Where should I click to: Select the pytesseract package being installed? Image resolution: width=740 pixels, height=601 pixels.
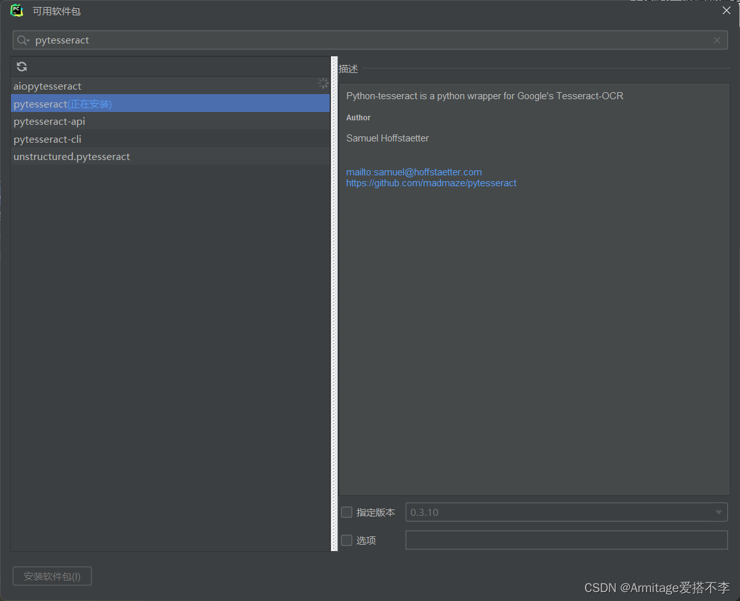click(x=170, y=104)
